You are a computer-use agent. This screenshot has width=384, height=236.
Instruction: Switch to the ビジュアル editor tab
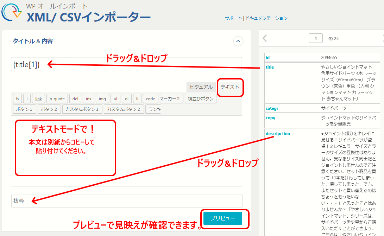(x=201, y=87)
